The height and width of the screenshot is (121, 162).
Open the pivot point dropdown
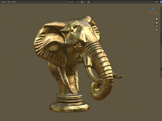[x=78, y=2]
